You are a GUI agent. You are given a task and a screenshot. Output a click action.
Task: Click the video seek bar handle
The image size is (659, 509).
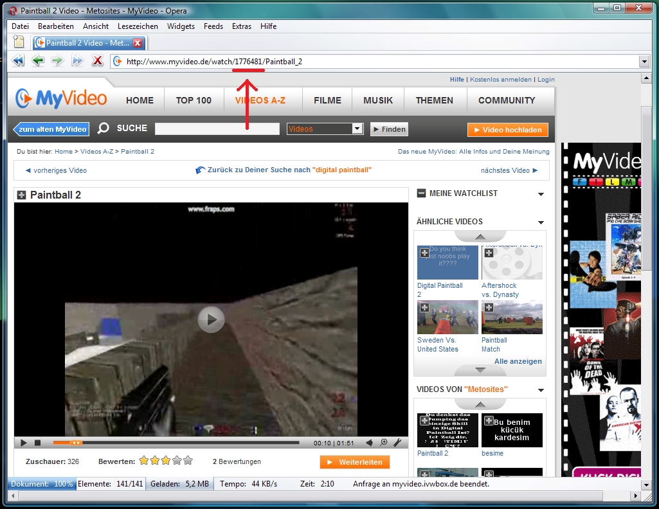click(x=76, y=443)
